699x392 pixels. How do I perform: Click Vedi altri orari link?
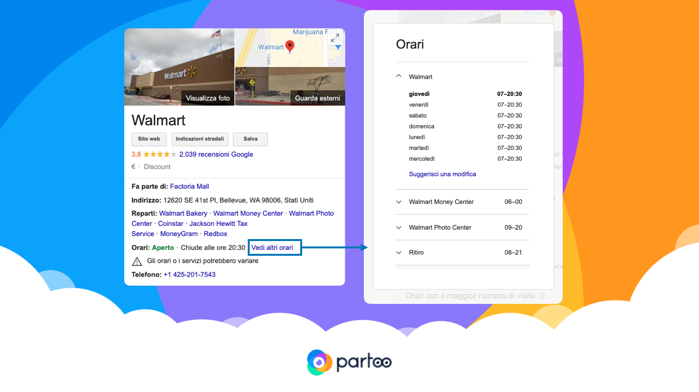click(x=272, y=248)
